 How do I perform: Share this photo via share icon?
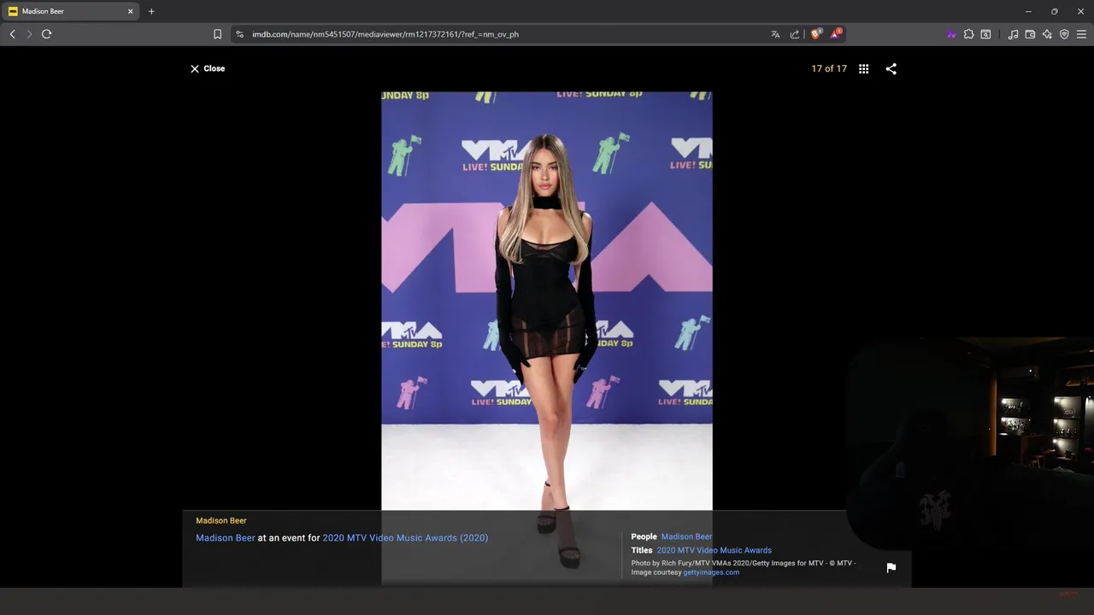click(891, 68)
